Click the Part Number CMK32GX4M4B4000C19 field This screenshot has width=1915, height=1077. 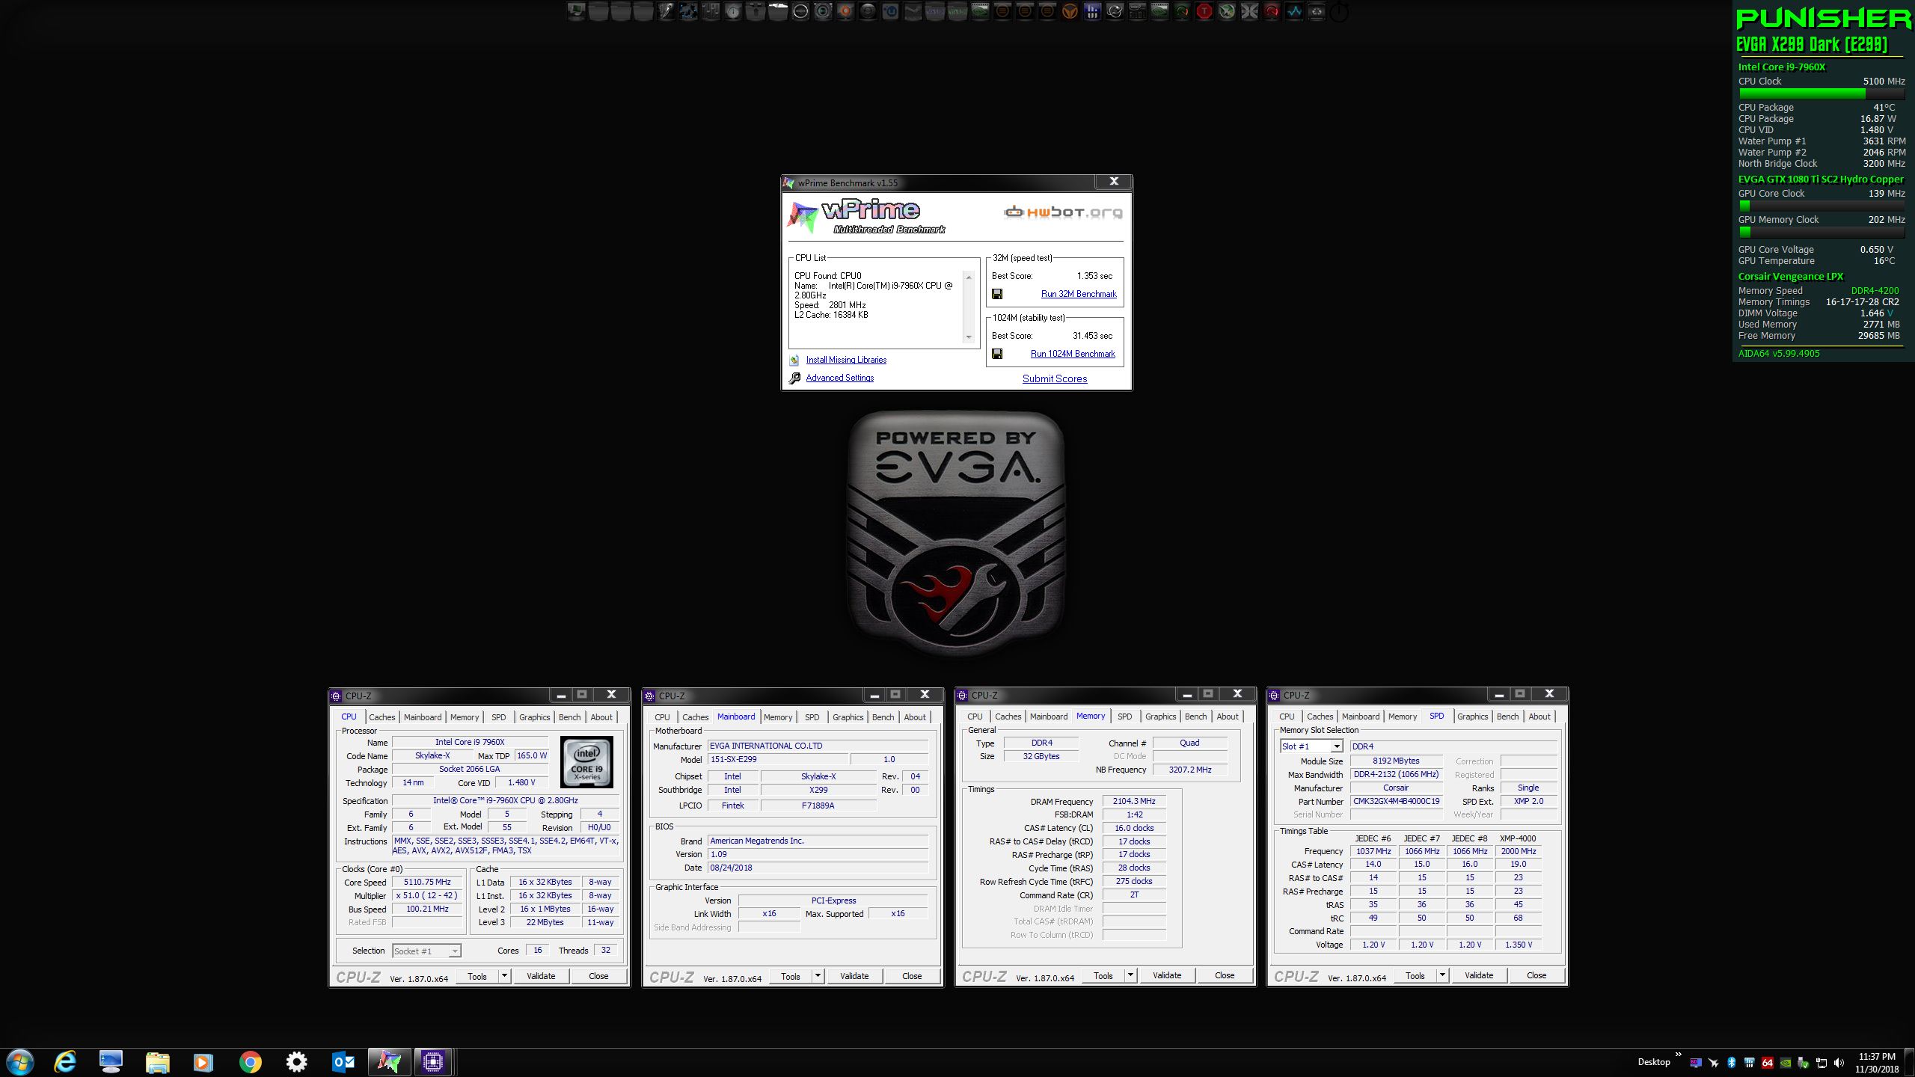point(1396,801)
